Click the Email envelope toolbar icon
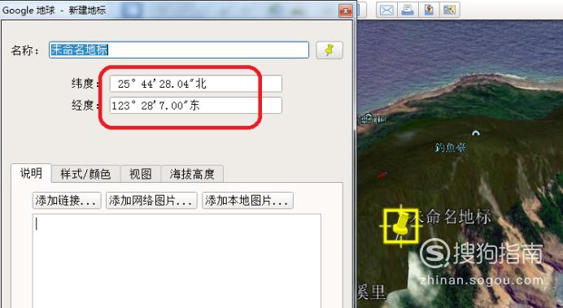This screenshot has height=308, width=563. point(386,10)
